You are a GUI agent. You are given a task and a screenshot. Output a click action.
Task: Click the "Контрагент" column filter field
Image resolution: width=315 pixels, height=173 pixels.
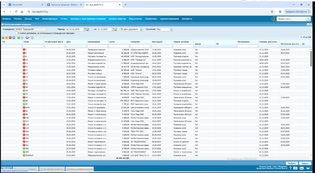tap(140, 46)
